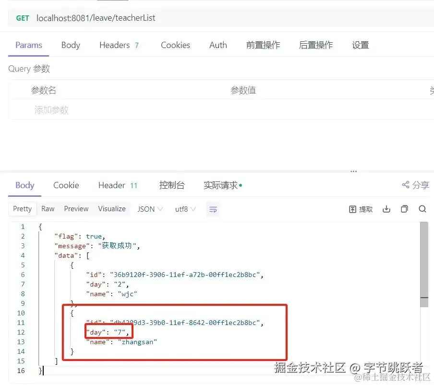View the 实际请求 tab

point(220,185)
